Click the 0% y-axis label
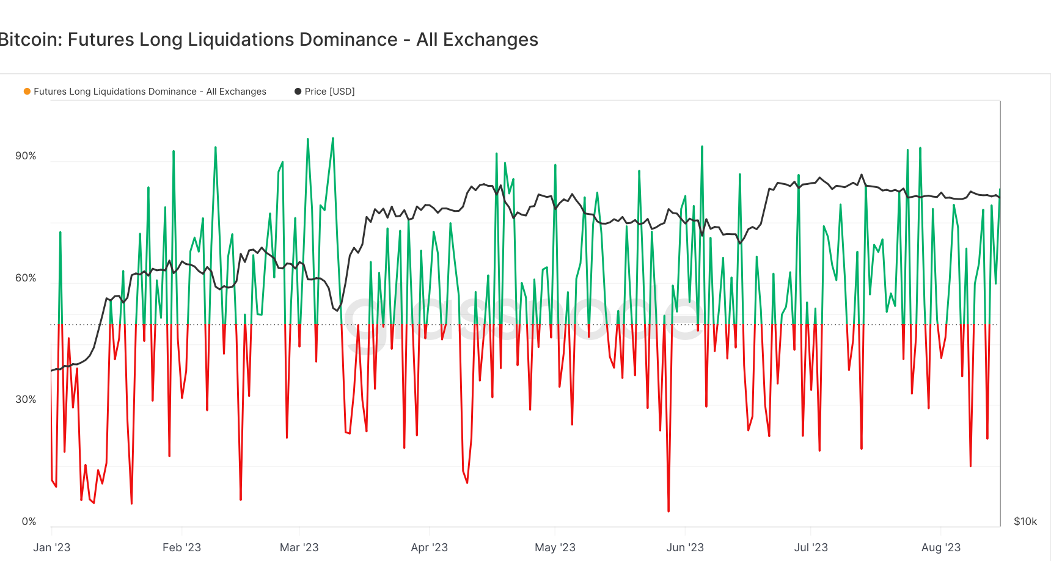The width and height of the screenshot is (1051, 561). click(29, 522)
